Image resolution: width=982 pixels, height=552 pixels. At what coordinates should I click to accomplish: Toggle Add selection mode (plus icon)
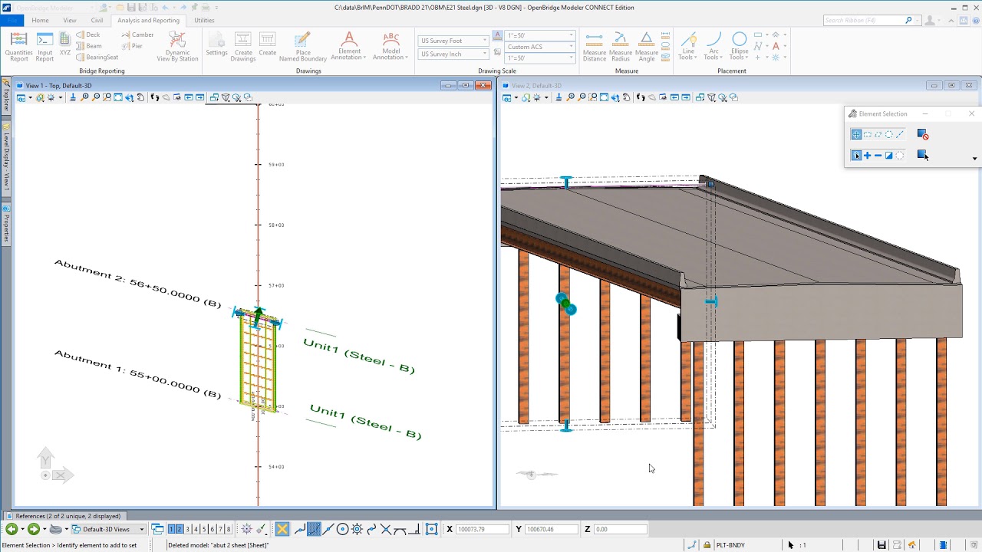868,155
